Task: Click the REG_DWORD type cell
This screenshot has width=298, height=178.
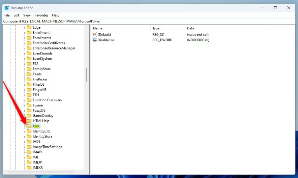Action: (162, 40)
